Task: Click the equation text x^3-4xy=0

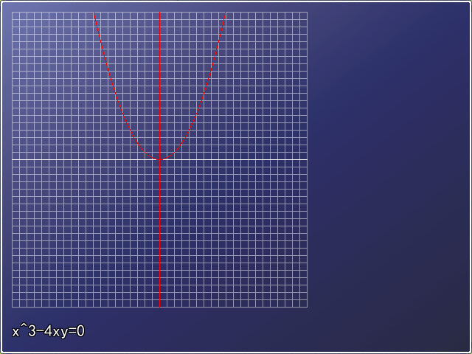Action: click(49, 331)
